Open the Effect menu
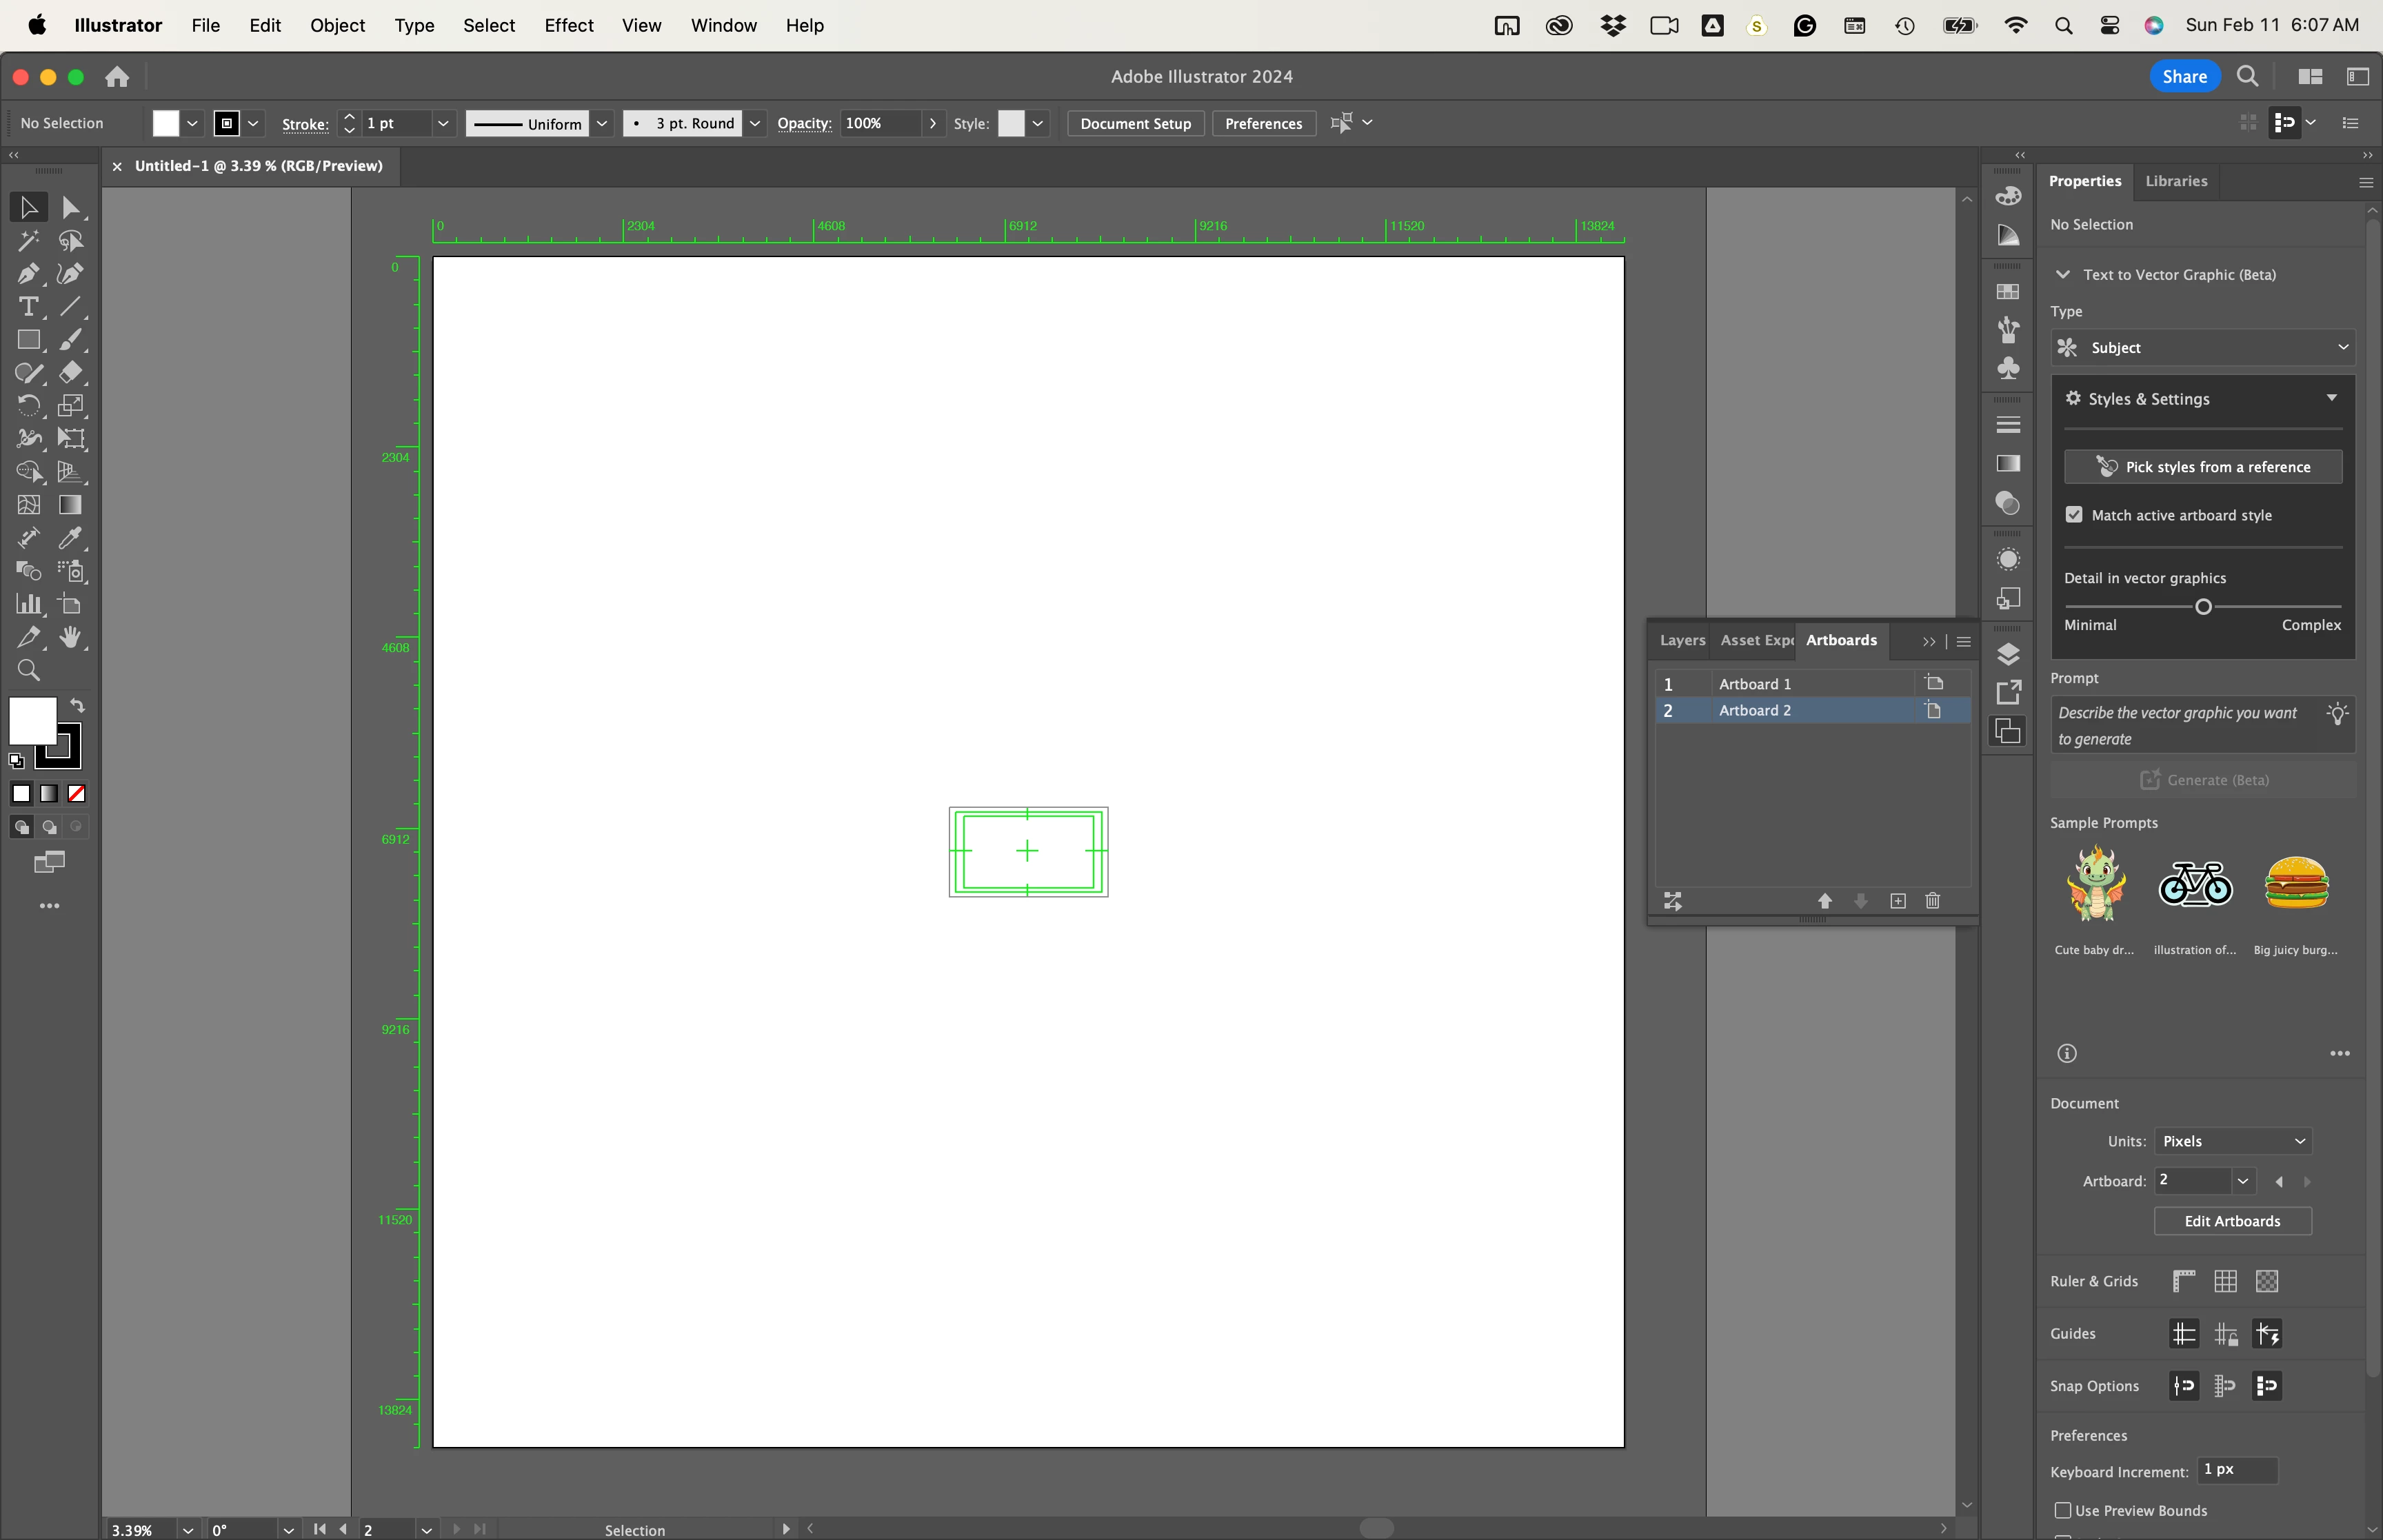 tap(568, 25)
